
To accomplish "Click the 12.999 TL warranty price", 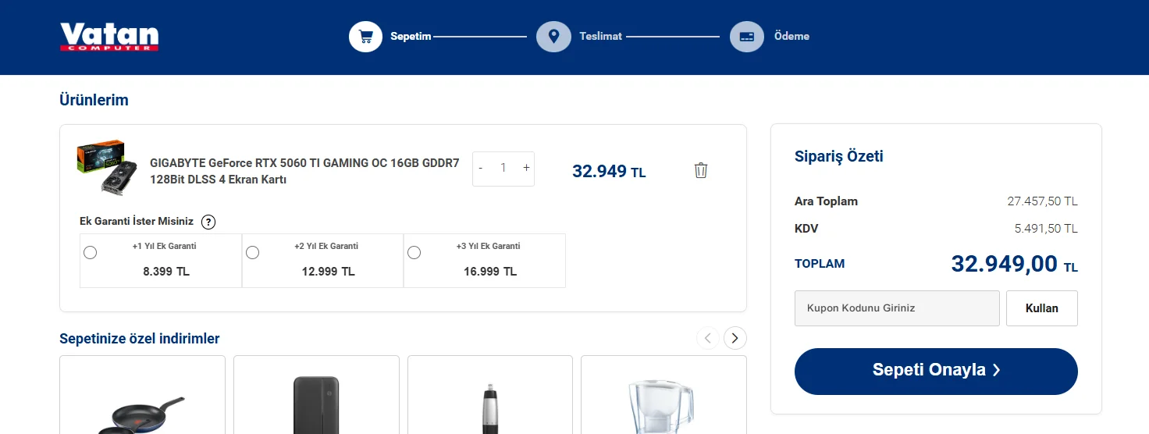I will click(x=329, y=272).
